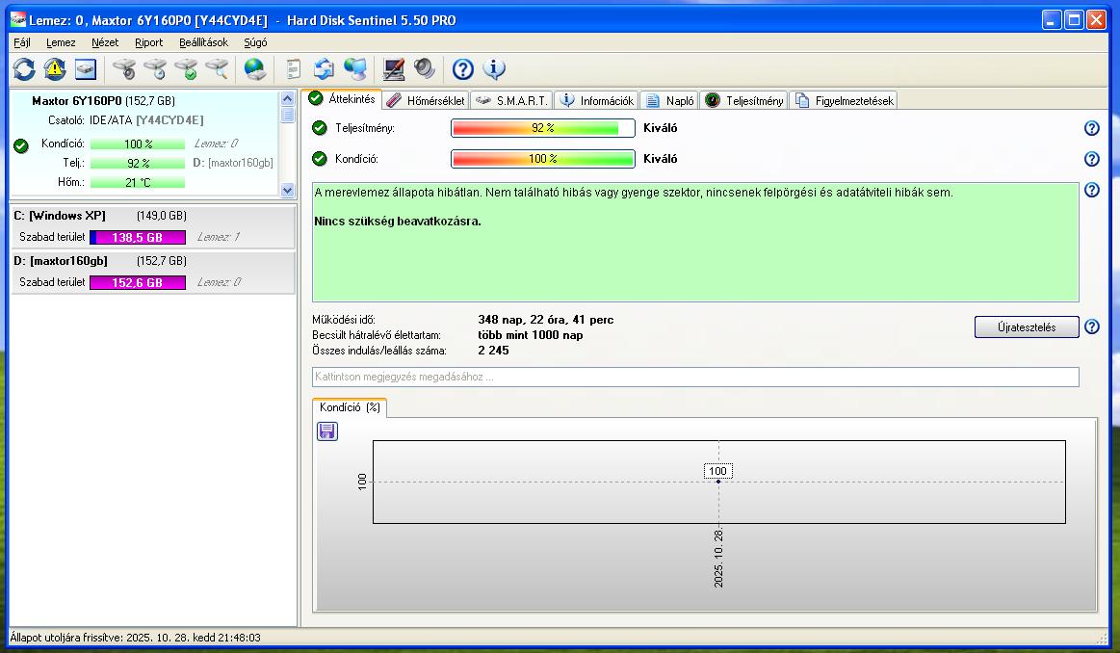Click the globe with disk toolbar icon
The image size is (1120, 653).
(254, 69)
